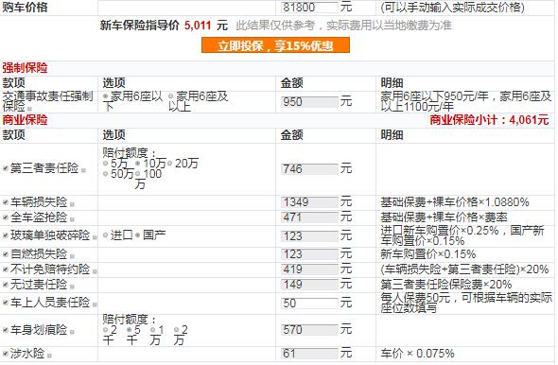Select 家用6座及以上 radio option
The width and height of the screenshot is (558, 365).
(171, 96)
